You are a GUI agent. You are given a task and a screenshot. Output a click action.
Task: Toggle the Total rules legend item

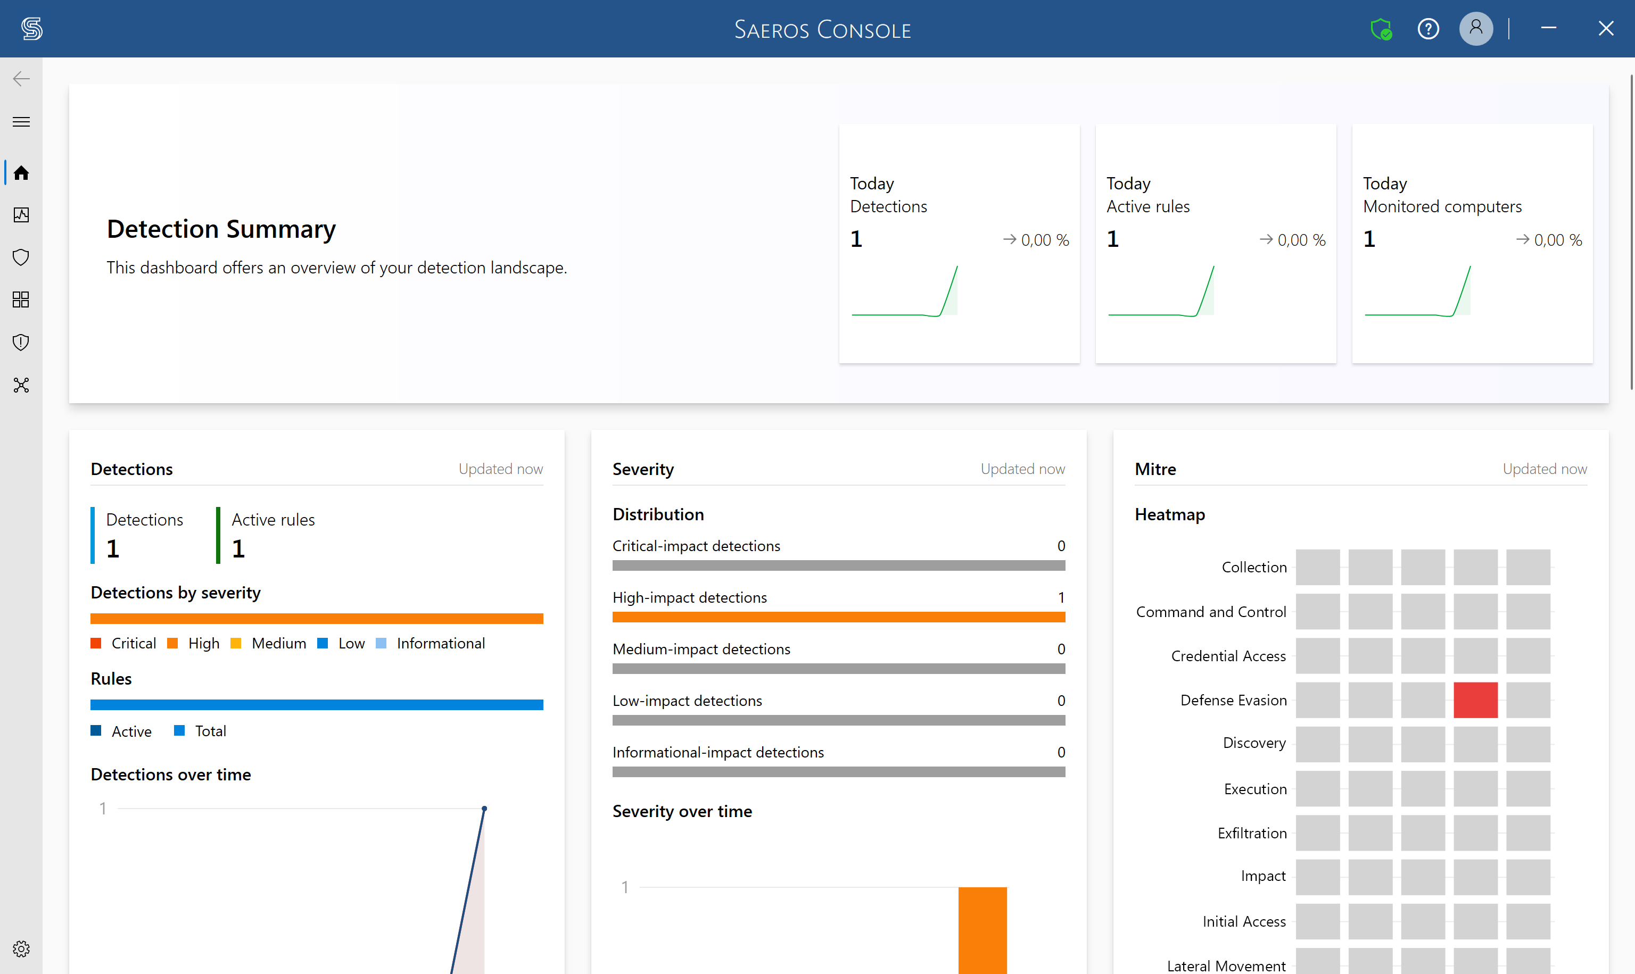pyautogui.click(x=200, y=731)
